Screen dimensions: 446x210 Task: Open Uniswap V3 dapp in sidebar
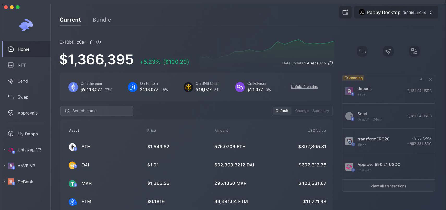tap(29, 150)
